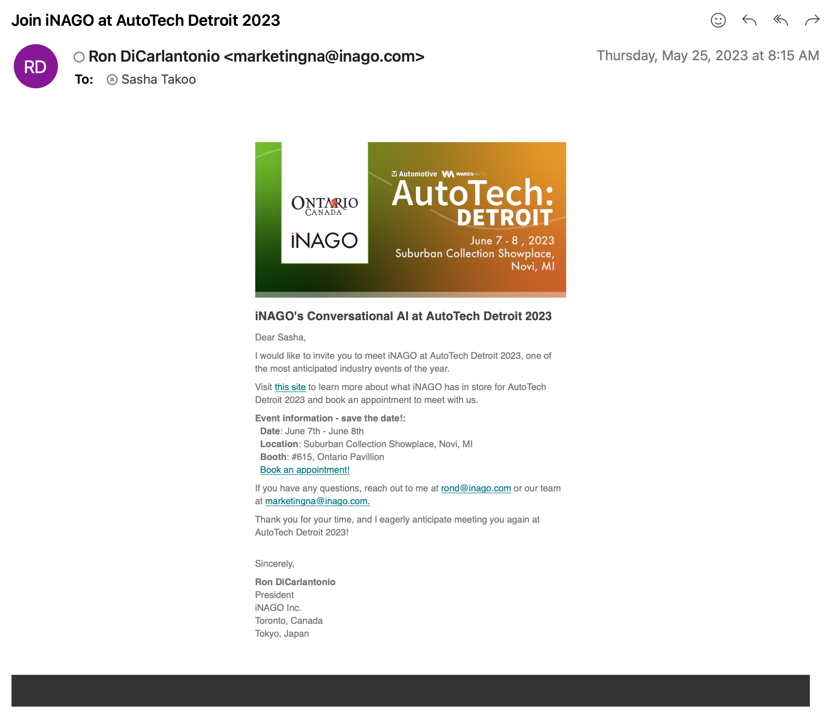Screen dimensions: 837x725
Task: Click 'Toronto, Canada' in the signature
Action: [x=289, y=621]
